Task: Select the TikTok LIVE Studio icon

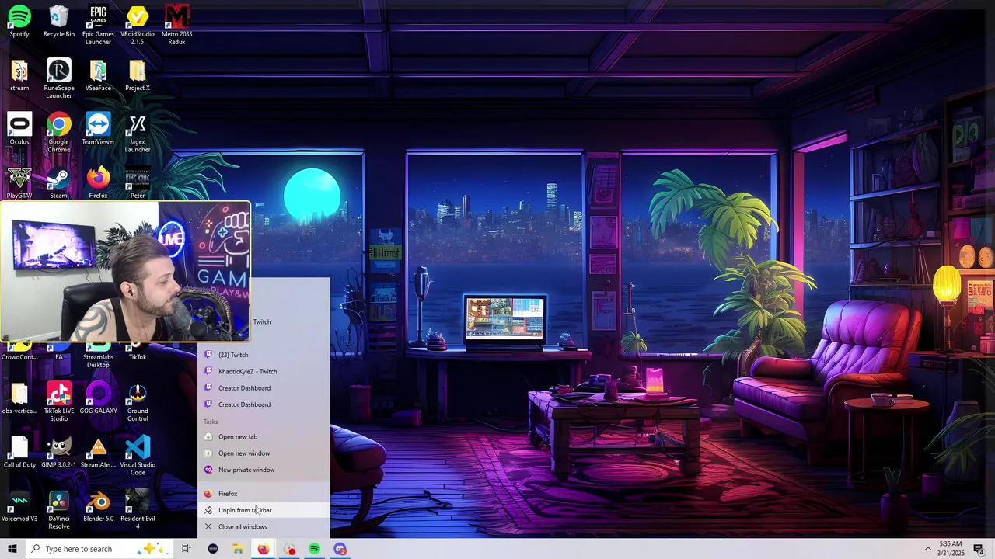Action: pyautogui.click(x=59, y=401)
